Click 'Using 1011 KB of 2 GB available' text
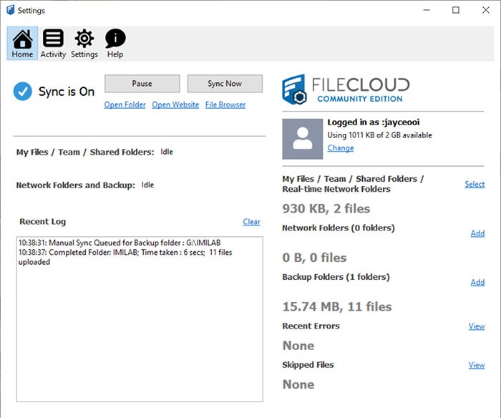This screenshot has height=418, width=501. pos(379,135)
